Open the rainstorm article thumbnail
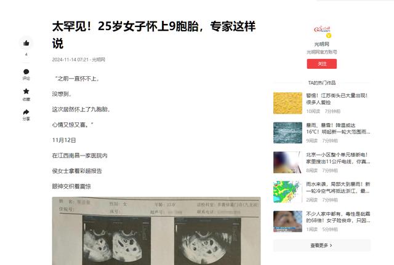Screen dimensions: 394x265 287,133
